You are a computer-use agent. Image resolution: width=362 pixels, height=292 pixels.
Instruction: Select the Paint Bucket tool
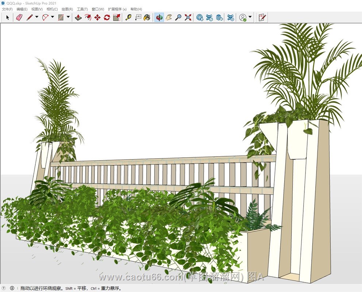pyautogui.click(x=147, y=17)
